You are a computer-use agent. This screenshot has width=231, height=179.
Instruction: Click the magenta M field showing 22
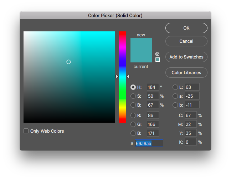(x=191, y=124)
